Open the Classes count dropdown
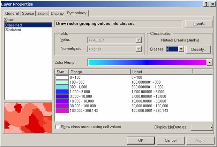 [x=181, y=49]
